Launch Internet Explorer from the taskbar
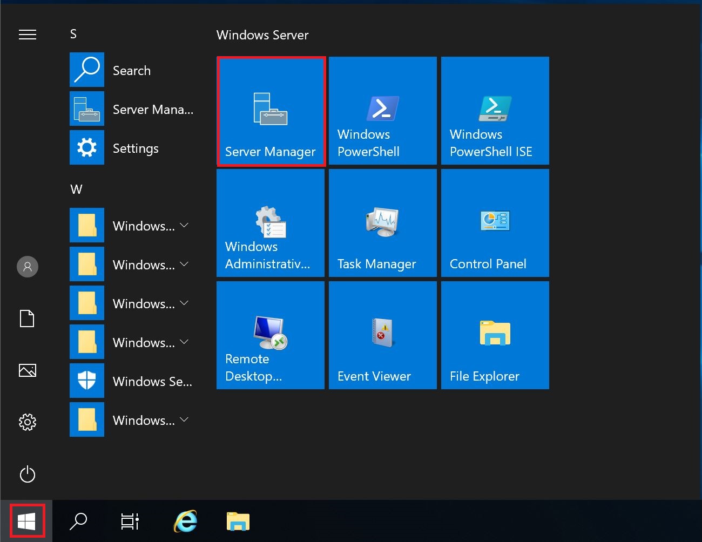Image resolution: width=702 pixels, height=542 pixels. pos(186,521)
